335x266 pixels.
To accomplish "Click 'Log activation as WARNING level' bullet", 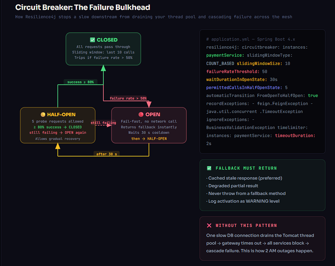I will pos(243,201).
